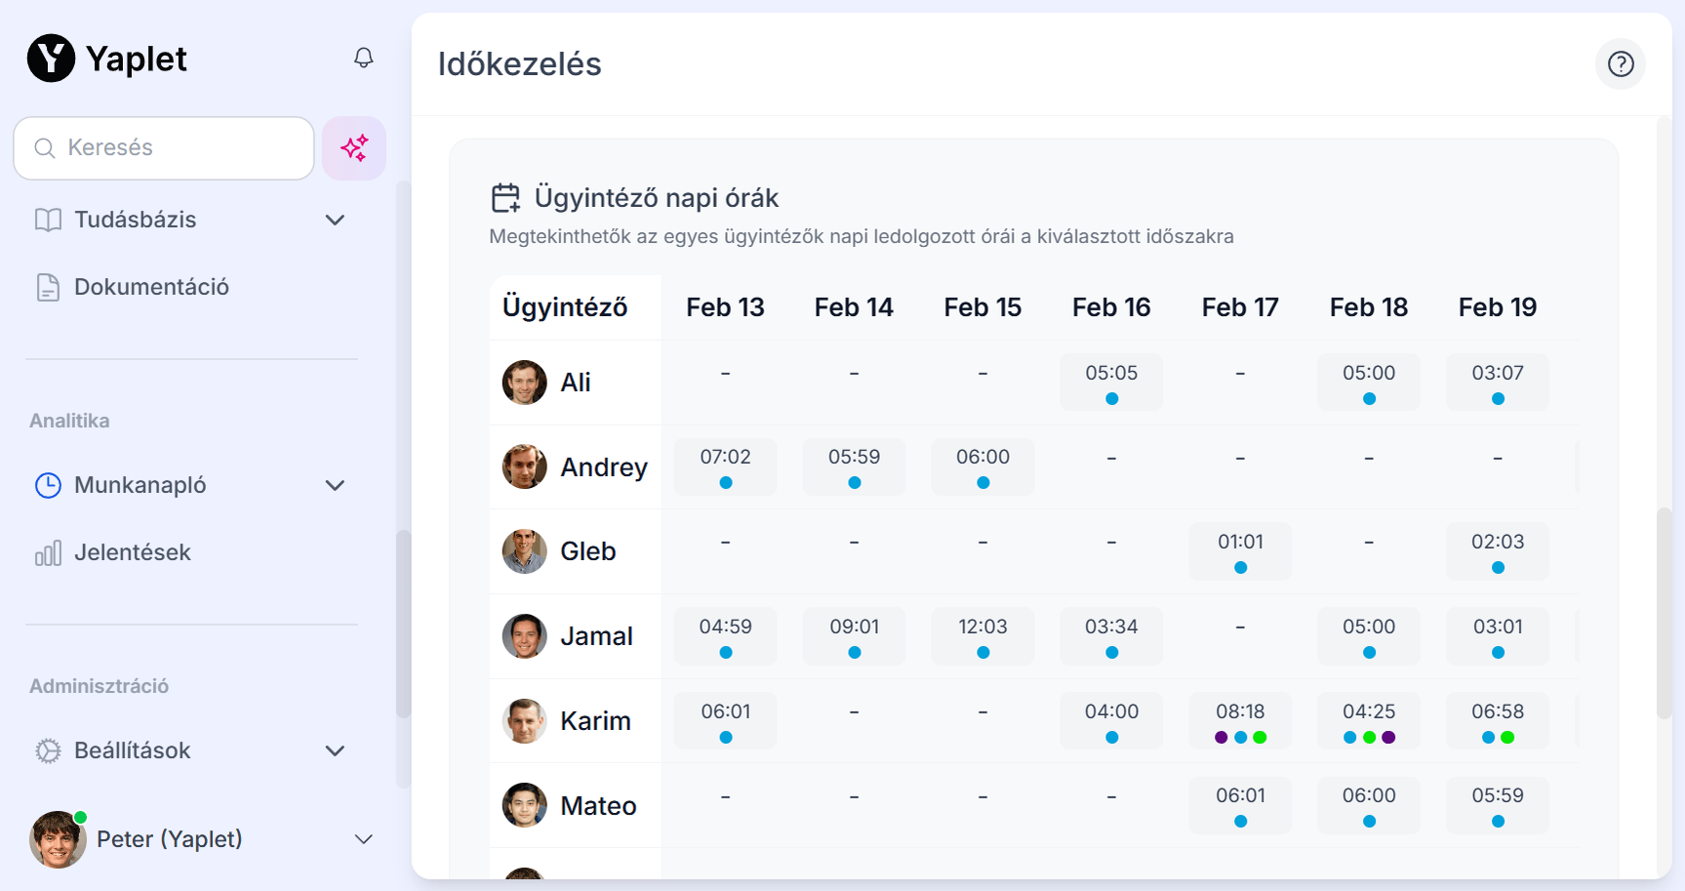Click Ali's avatar in the table
Screen dimensions: 1685x891
point(524,383)
